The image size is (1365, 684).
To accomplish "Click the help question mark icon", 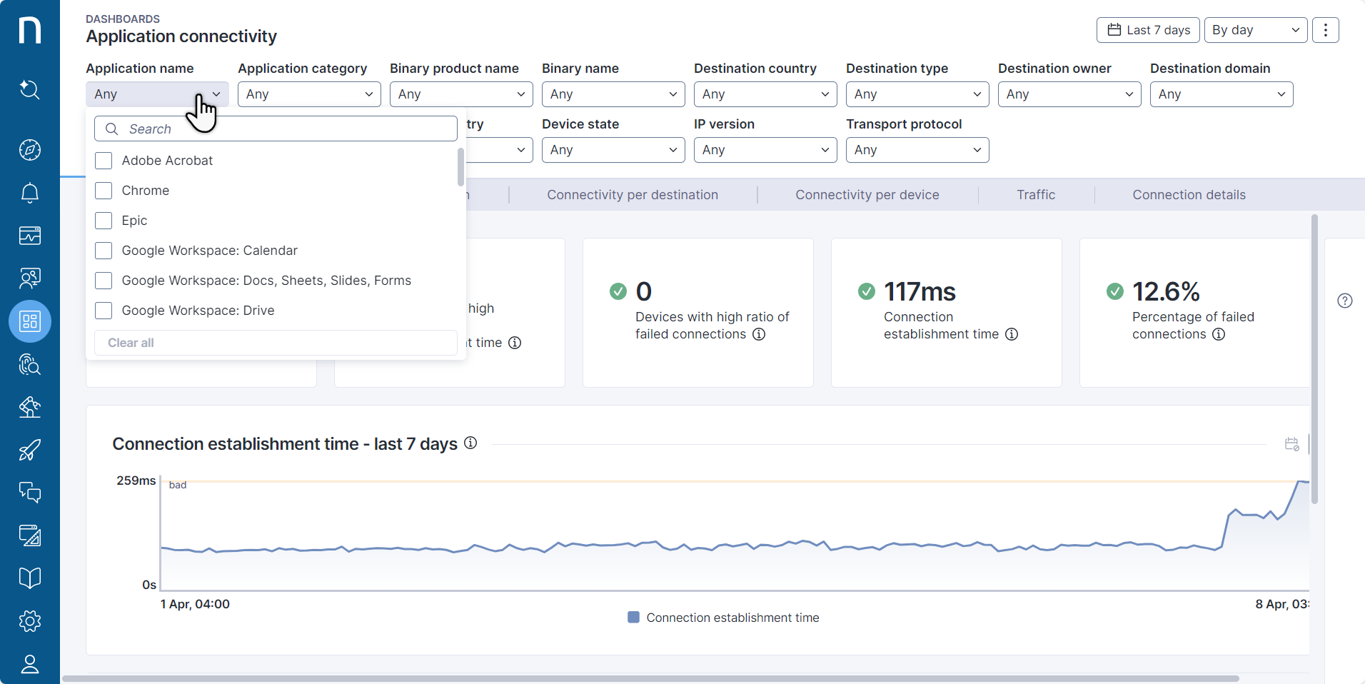I will tap(1344, 301).
